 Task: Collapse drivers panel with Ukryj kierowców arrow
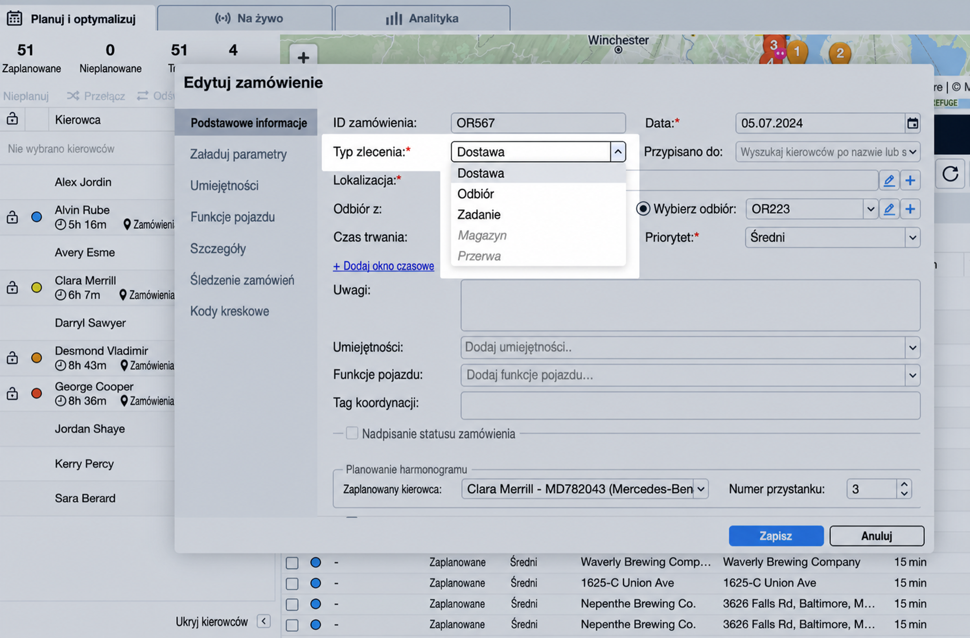(263, 621)
